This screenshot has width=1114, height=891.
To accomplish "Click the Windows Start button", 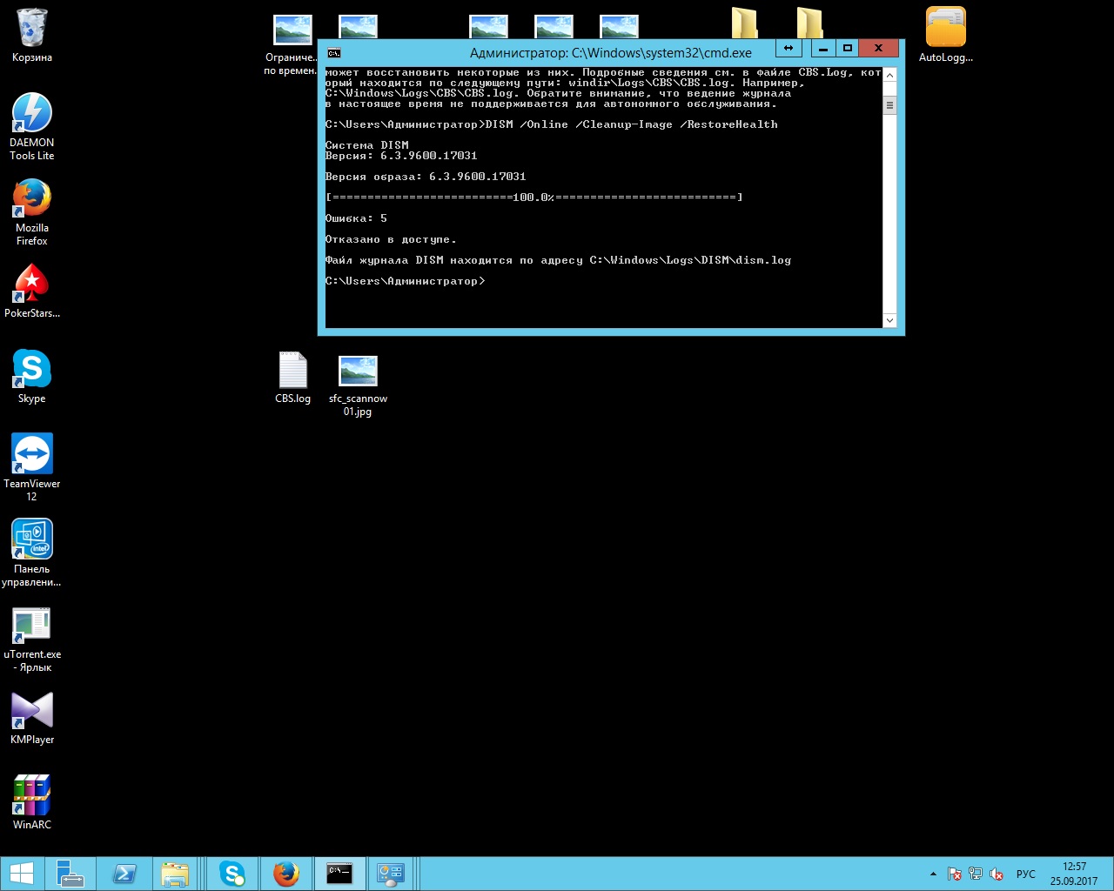I will click(x=22, y=874).
